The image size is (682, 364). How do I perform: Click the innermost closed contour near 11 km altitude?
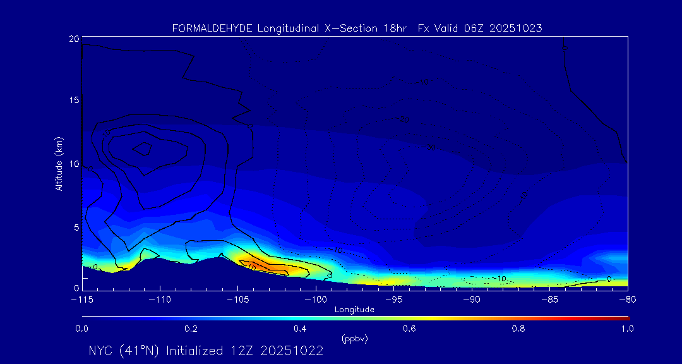coord(143,149)
